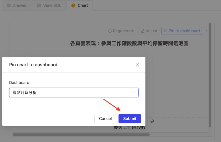Click the horizontal chart scrollbar

point(81,135)
